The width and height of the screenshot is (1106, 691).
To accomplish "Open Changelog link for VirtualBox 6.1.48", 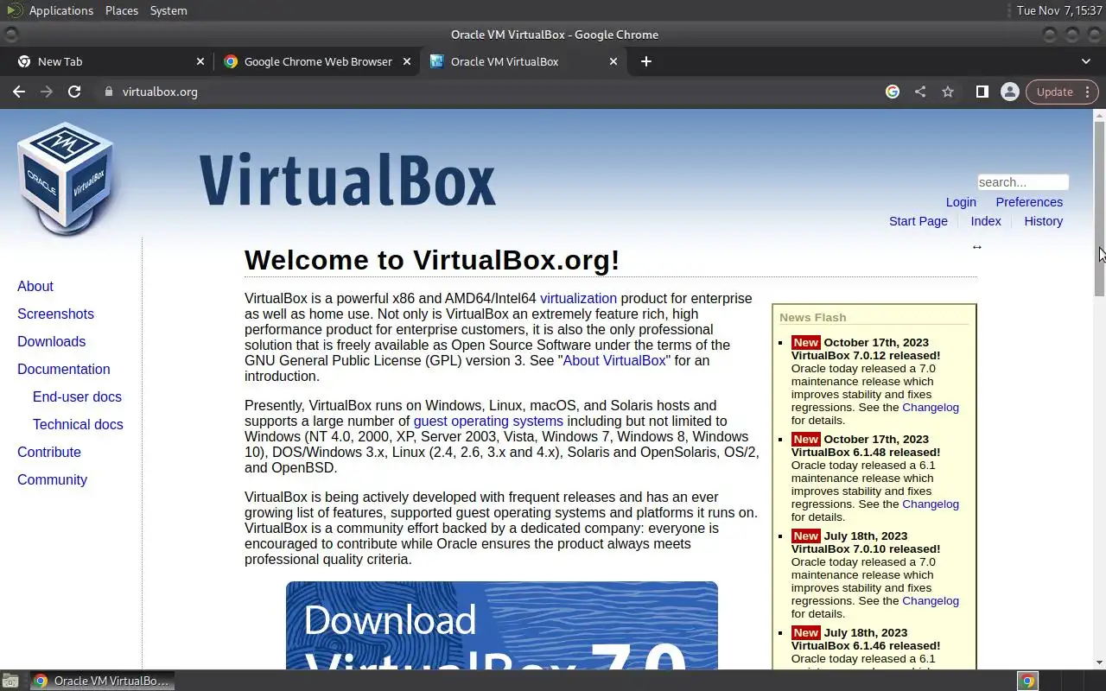I will coord(931,504).
